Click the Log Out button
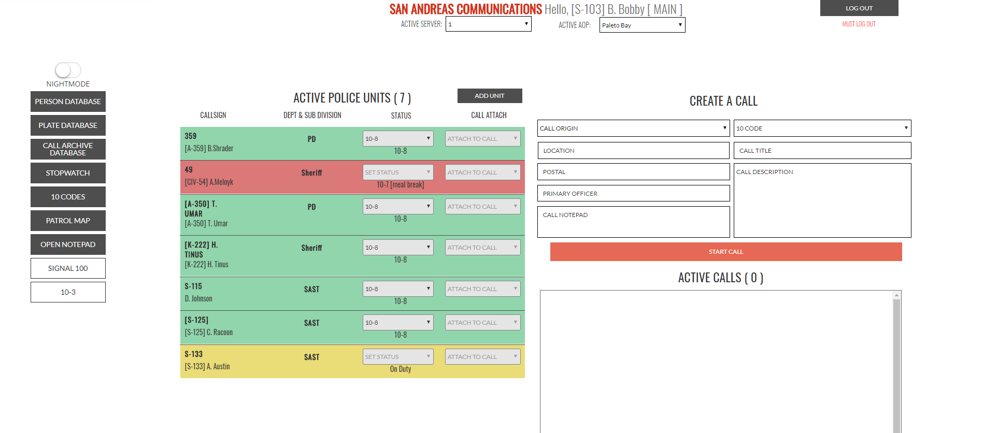The image size is (984, 433). click(x=859, y=8)
